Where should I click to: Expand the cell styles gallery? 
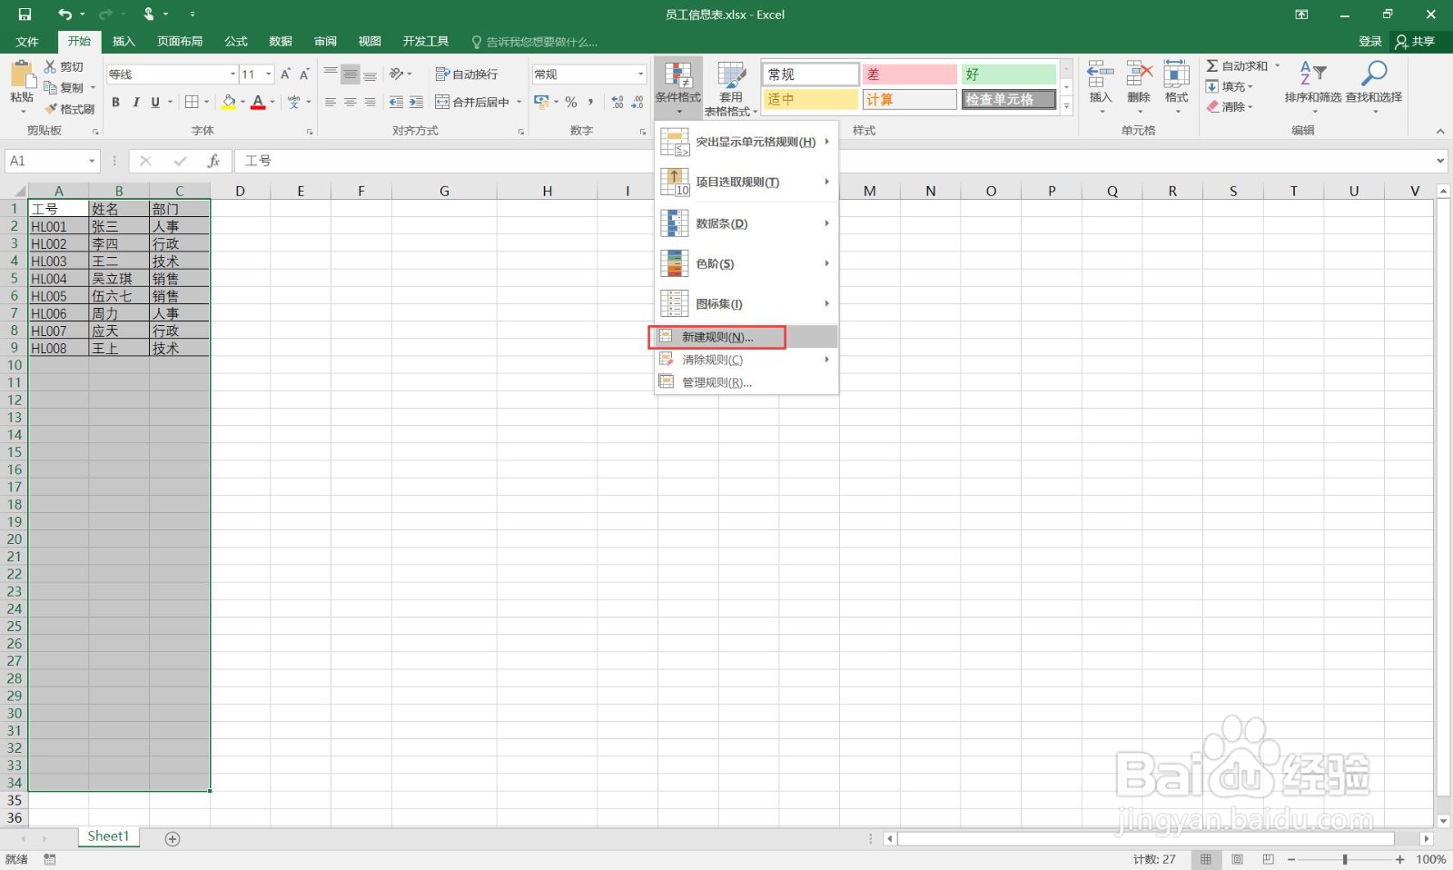(1067, 106)
